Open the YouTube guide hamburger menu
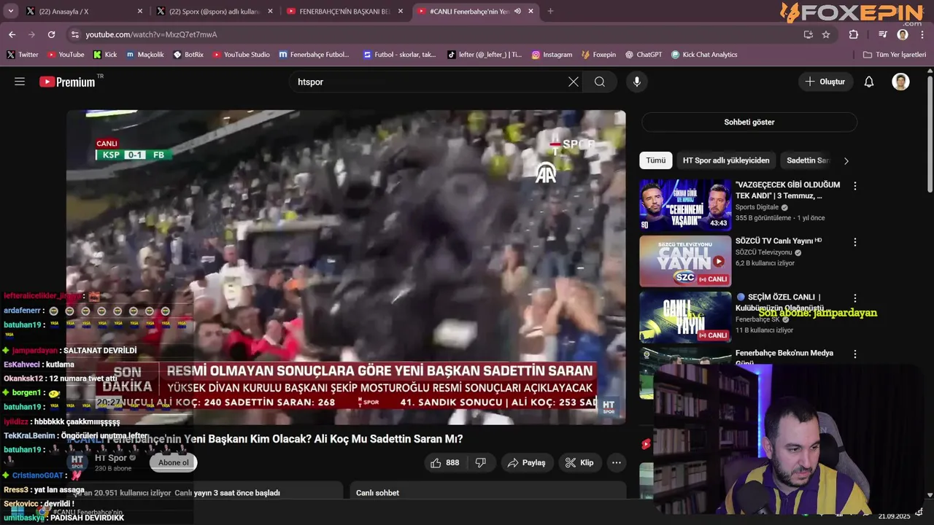The height and width of the screenshot is (525, 934). click(x=20, y=82)
